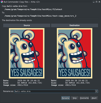Select the Destination poster thumbnail
Screen dimensions: 101x103
tap(75, 53)
